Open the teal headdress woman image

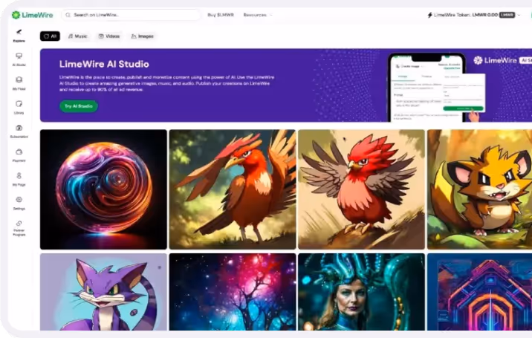click(x=361, y=292)
